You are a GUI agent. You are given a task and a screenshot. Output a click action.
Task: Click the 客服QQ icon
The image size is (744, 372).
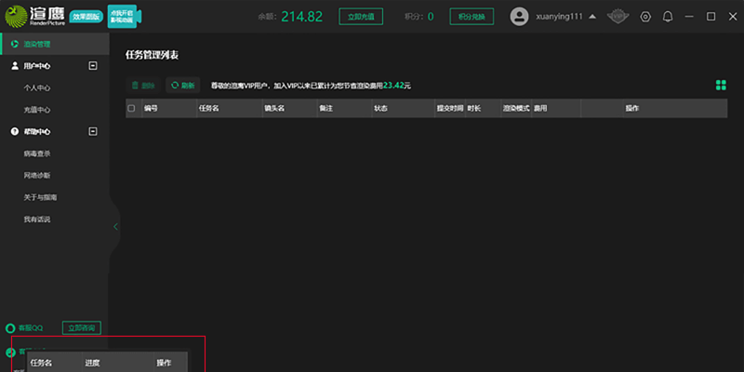[x=11, y=328]
